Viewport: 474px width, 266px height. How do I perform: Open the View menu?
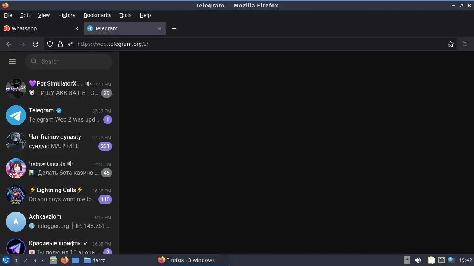44,15
